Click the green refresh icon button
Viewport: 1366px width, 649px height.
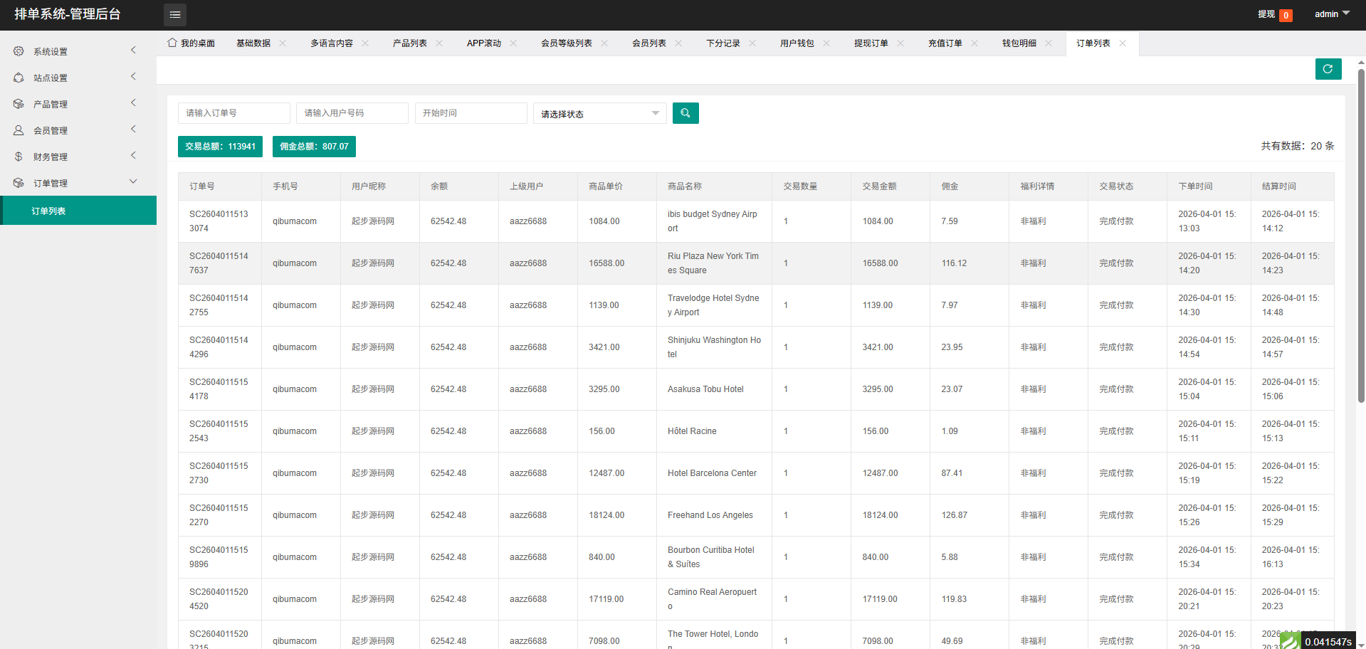click(1328, 69)
